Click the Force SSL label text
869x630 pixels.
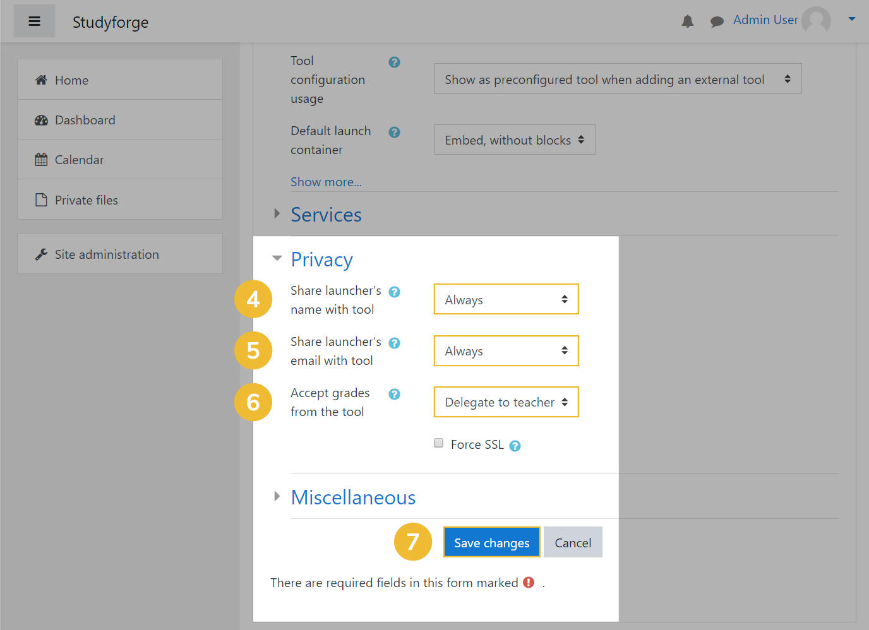pyautogui.click(x=477, y=444)
